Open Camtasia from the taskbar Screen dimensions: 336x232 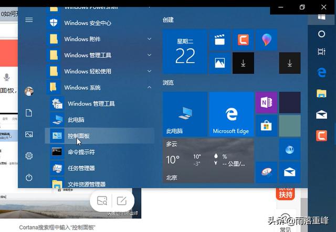[321, 135]
